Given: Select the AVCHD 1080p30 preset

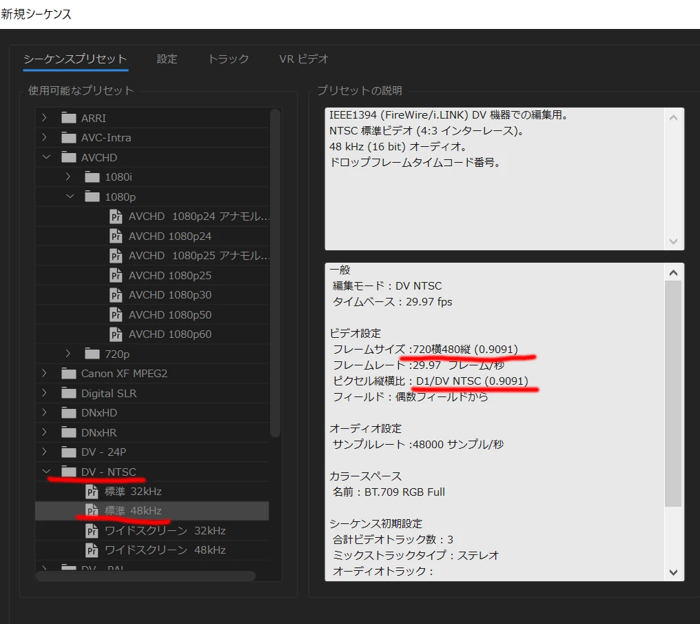Looking at the screenshot, I should [x=170, y=295].
